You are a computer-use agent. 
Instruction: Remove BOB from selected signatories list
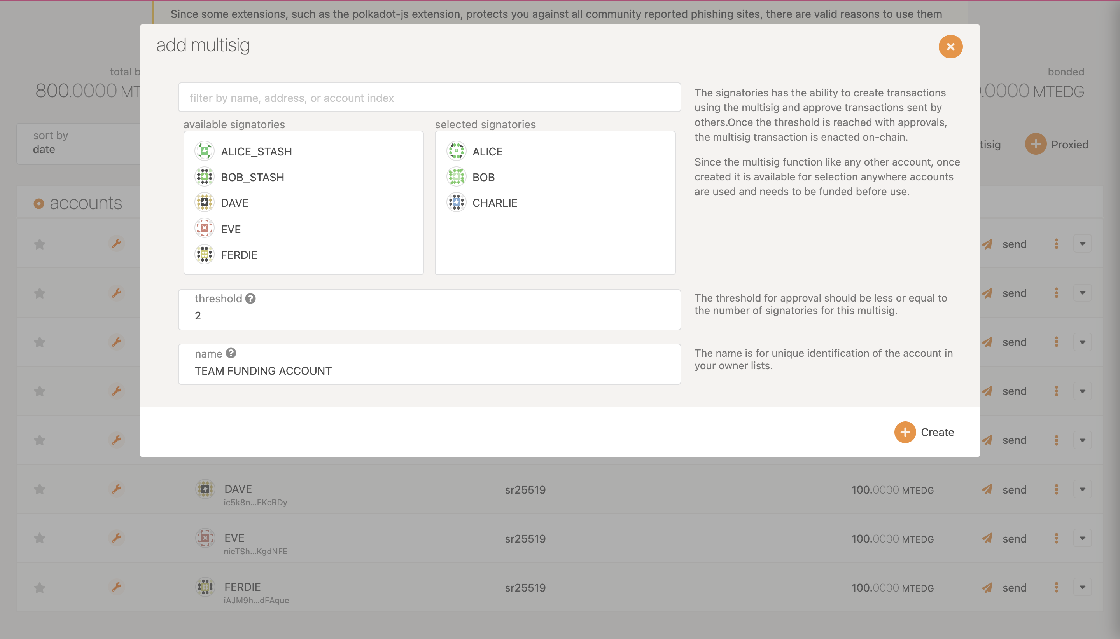(x=483, y=177)
